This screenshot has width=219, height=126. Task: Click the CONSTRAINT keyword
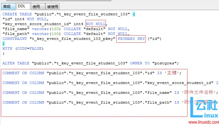click(15, 39)
